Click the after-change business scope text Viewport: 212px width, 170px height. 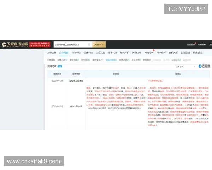click(178, 107)
